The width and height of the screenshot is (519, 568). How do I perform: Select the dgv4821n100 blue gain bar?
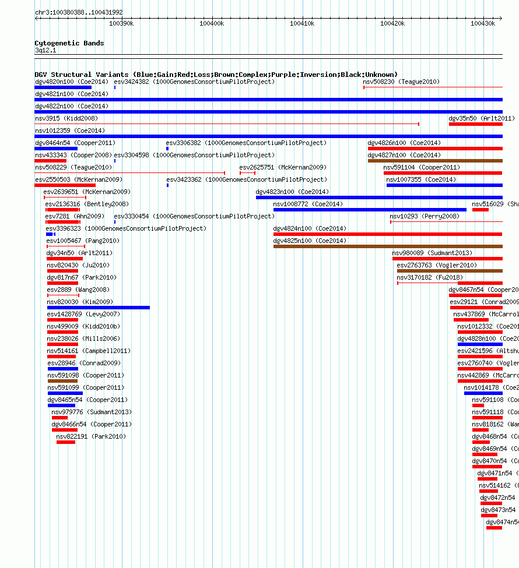(268, 100)
